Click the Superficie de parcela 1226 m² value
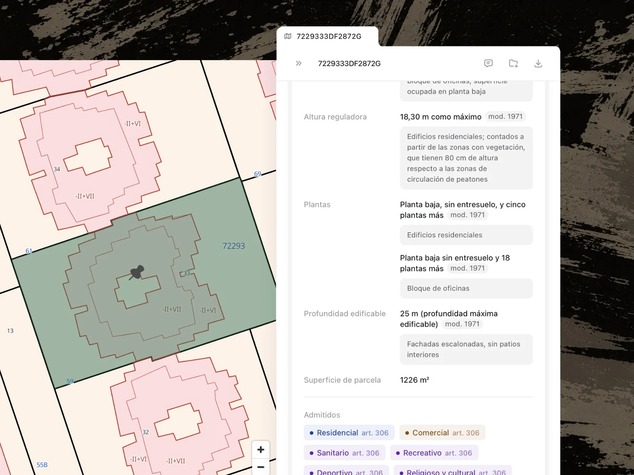 tap(414, 380)
